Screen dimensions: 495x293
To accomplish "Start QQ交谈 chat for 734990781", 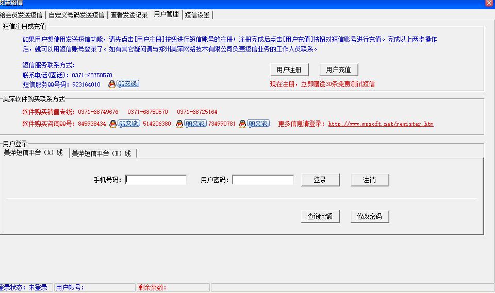I will pos(258,123).
